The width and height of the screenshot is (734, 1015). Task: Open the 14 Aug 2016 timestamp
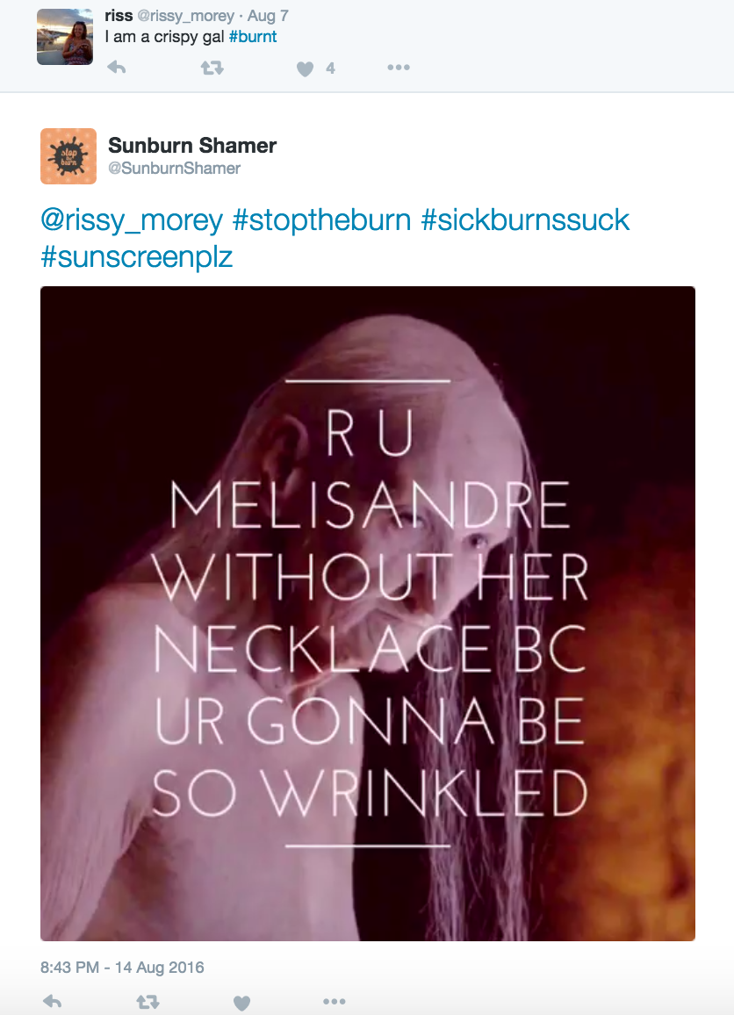[x=122, y=967]
